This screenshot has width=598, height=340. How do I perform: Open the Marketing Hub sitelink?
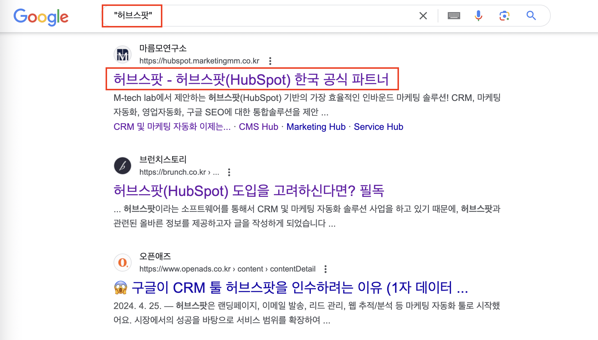tap(316, 127)
